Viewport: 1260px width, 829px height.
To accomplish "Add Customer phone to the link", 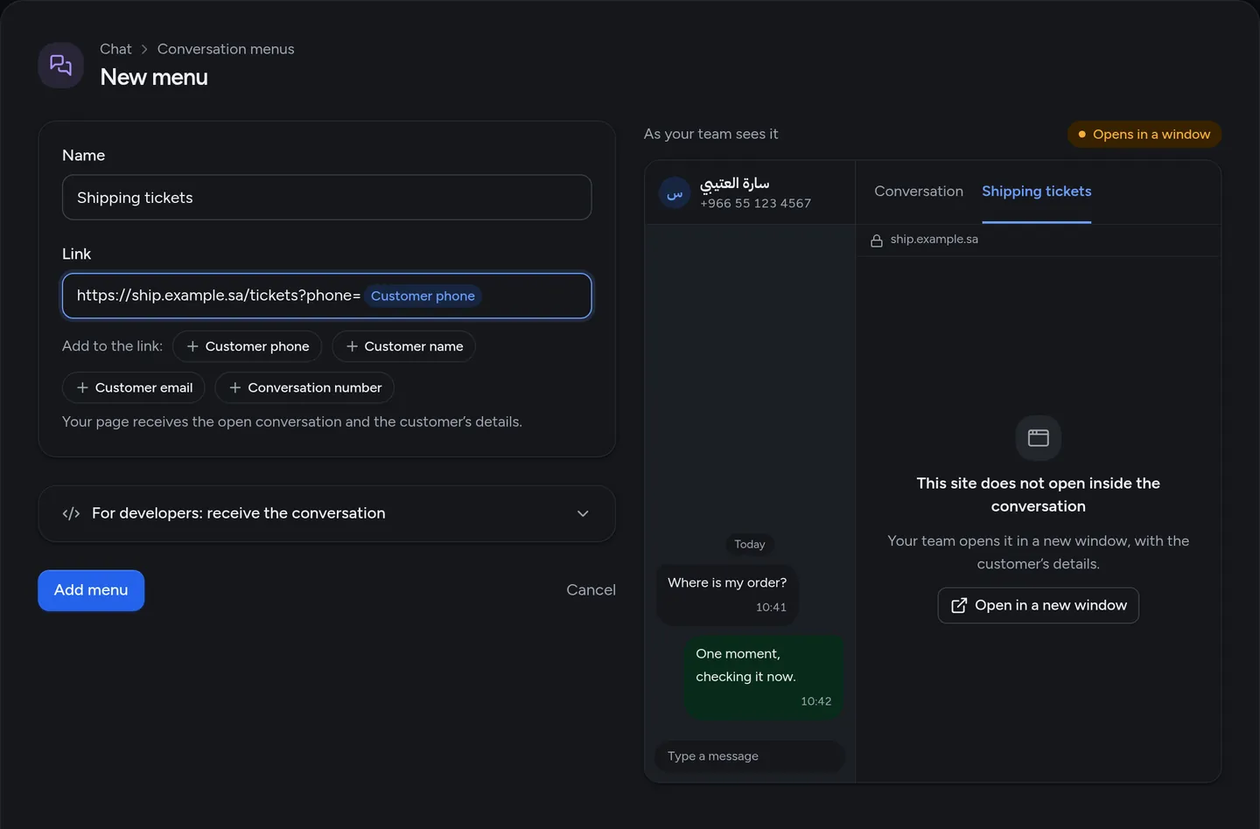I will coord(248,346).
